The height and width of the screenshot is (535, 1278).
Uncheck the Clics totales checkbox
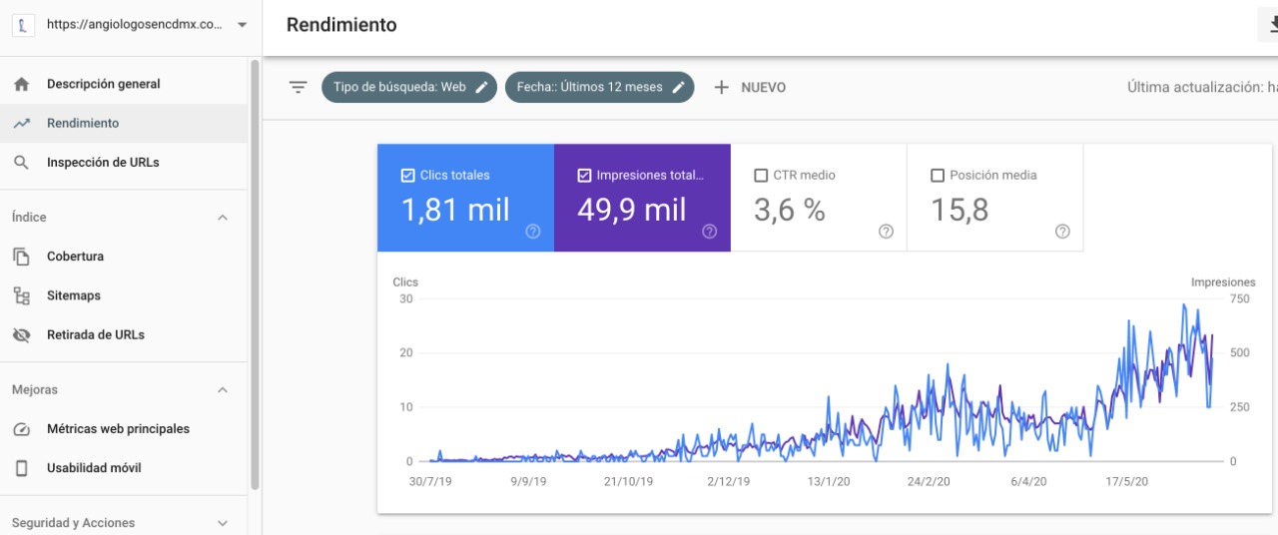[407, 176]
